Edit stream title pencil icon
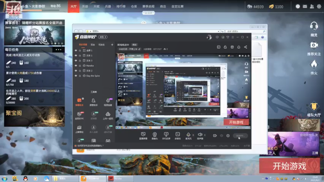 139,49
